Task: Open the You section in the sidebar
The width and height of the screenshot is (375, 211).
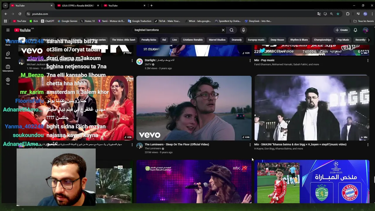Action: click(8, 81)
